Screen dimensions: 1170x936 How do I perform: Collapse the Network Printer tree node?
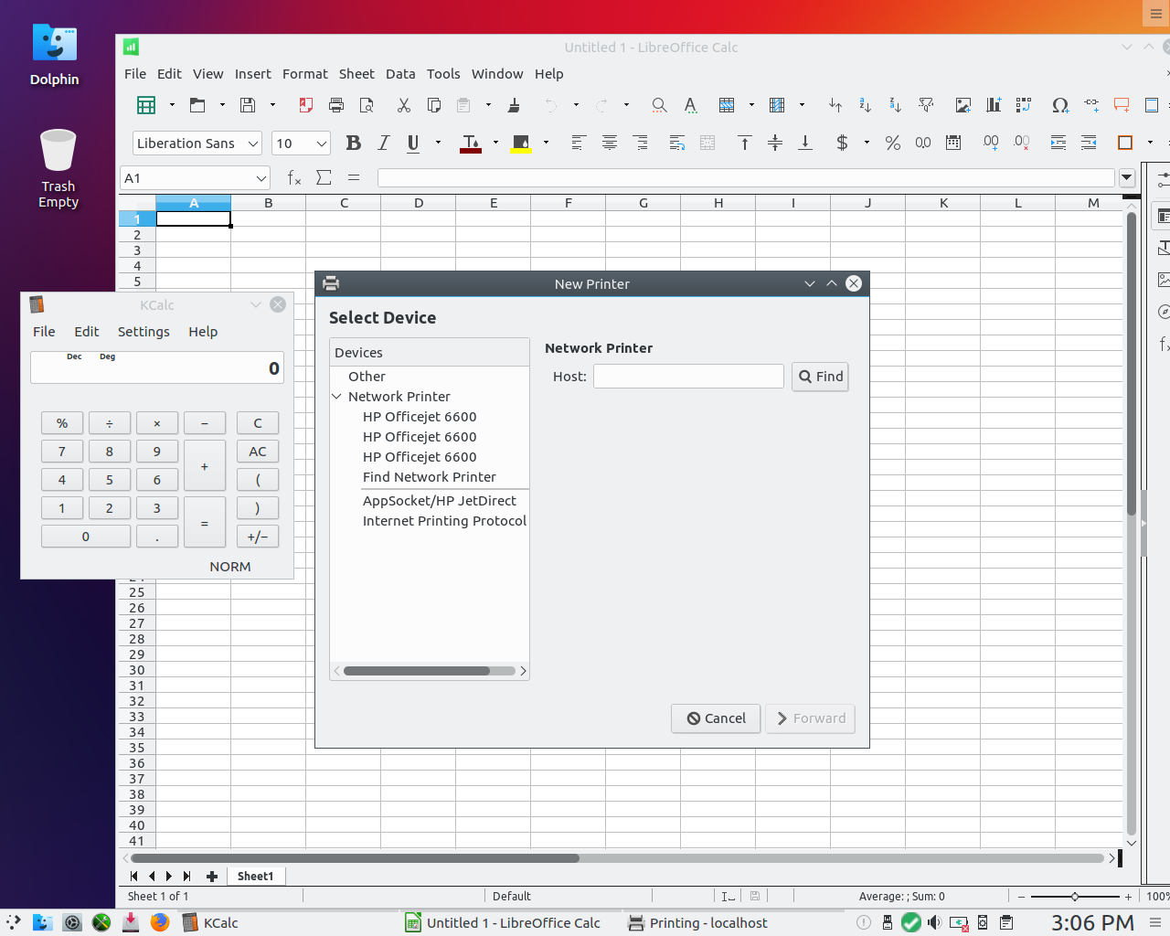pyautogui.click(x=336, y=397)
